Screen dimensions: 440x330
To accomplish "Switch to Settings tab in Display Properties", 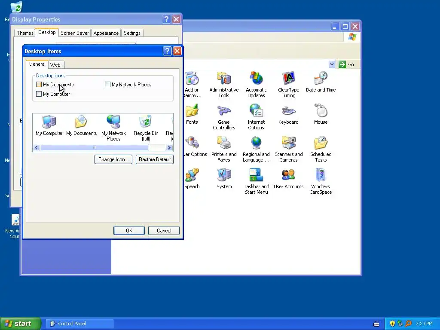I will tap(132, 33).
